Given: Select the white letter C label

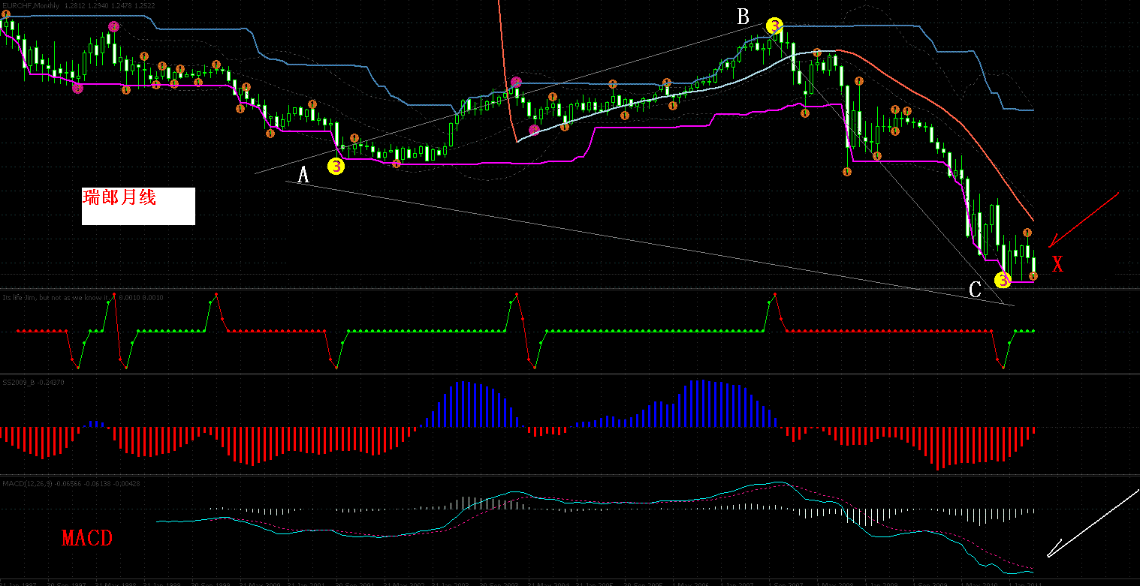Looking at the screenshot, I should pos(975,290).
